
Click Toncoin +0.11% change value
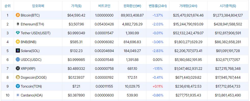point(158,87)
